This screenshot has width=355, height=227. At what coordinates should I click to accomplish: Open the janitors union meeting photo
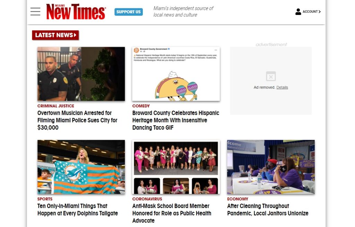point(271,167)
